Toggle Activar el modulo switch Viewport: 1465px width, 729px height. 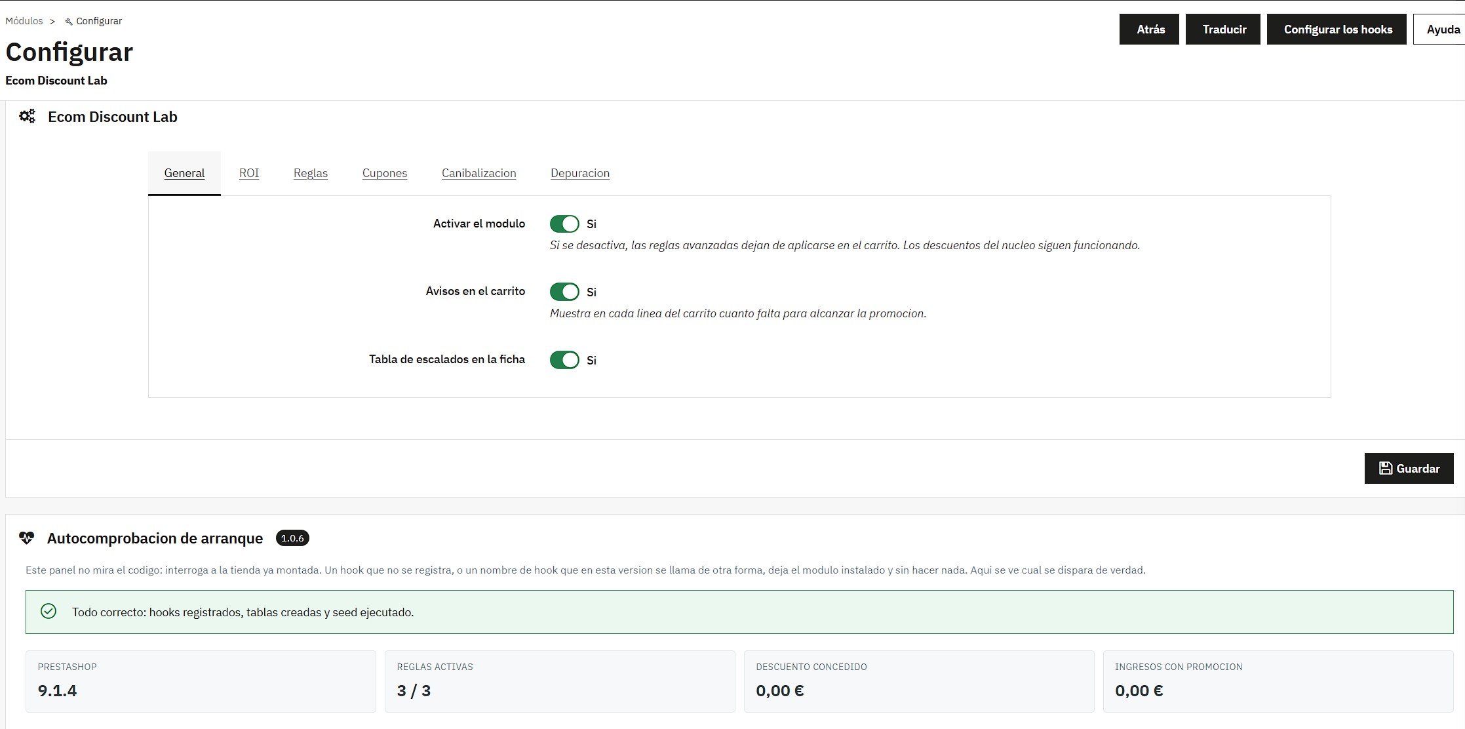564,224
